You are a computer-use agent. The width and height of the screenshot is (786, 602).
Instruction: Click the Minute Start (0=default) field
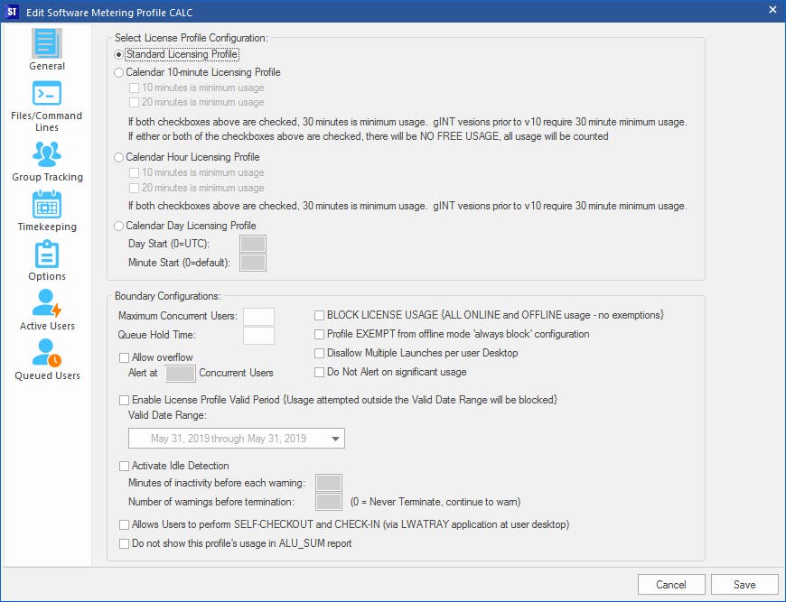click(253, 263)
